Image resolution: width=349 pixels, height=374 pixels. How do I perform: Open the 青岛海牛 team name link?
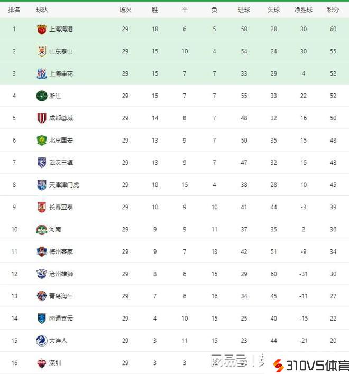click(61, 296)
